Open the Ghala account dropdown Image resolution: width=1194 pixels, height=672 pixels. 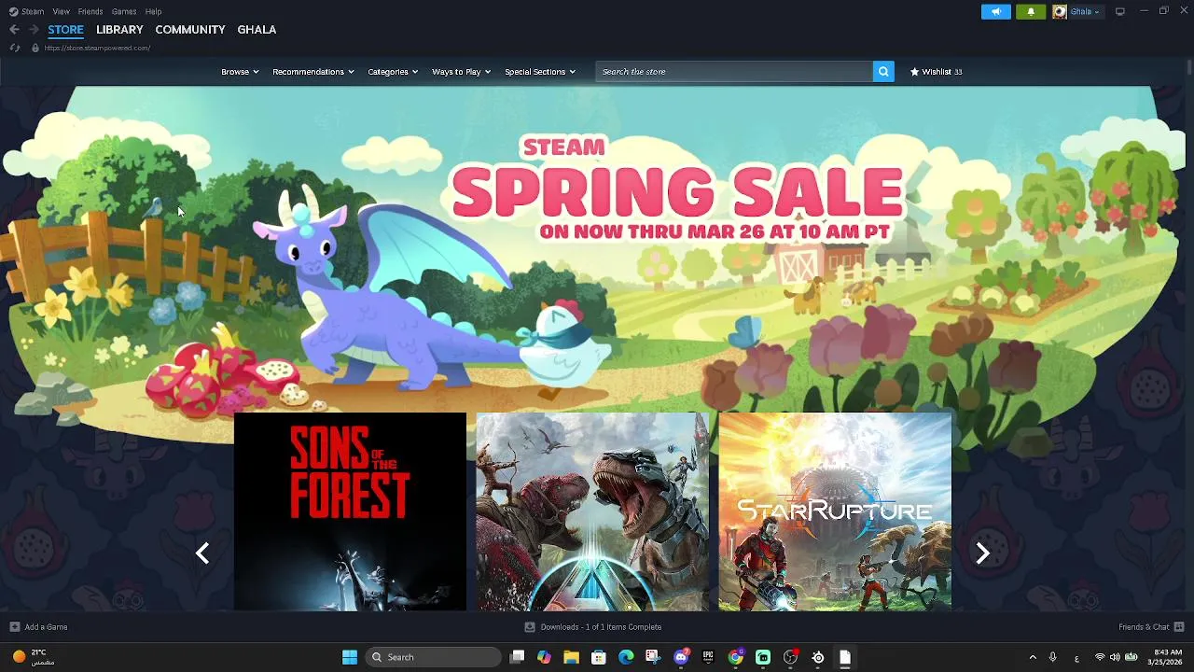[1085, 11]
